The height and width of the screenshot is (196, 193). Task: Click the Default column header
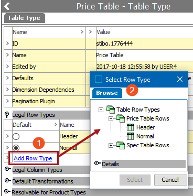pos(36,125)
